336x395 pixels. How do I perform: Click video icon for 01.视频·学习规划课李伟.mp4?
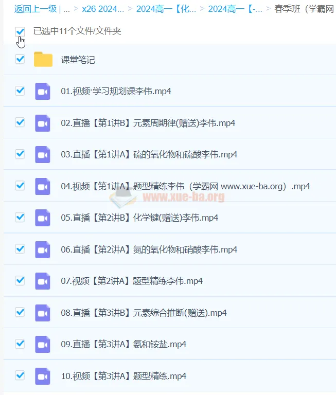(x=43, y=91)
